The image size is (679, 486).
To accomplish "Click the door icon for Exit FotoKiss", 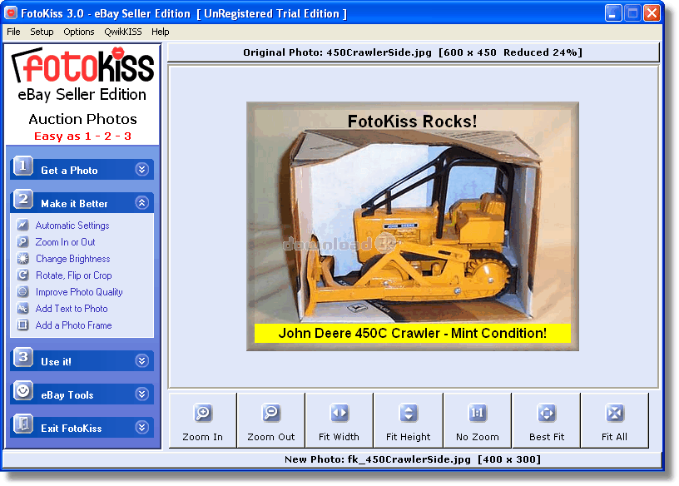I will [23, 424].
